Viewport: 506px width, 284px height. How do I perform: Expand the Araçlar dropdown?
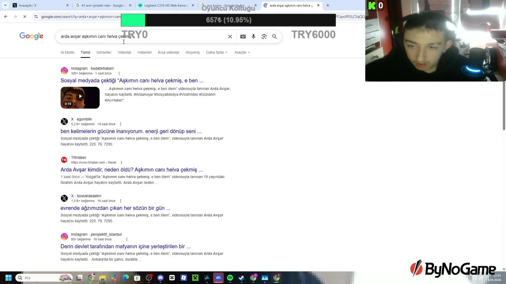[242, 52]
